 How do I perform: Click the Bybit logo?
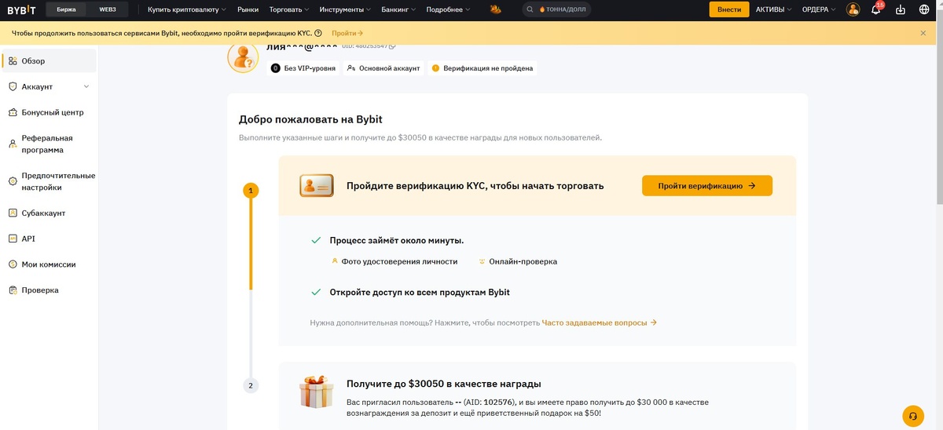[x=21, y=9]
